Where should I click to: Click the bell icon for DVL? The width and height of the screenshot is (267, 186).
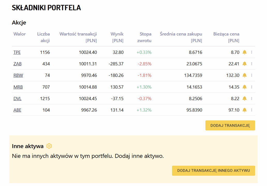pyautogui.click(x=244, y=98)
